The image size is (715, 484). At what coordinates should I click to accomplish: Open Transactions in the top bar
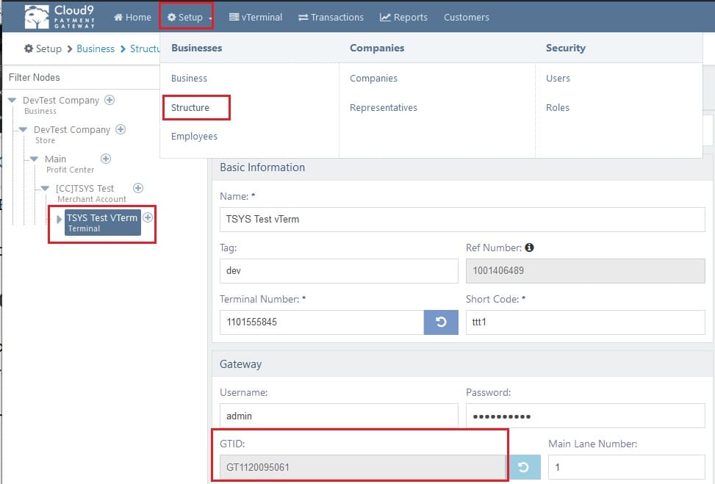[331, 18]
